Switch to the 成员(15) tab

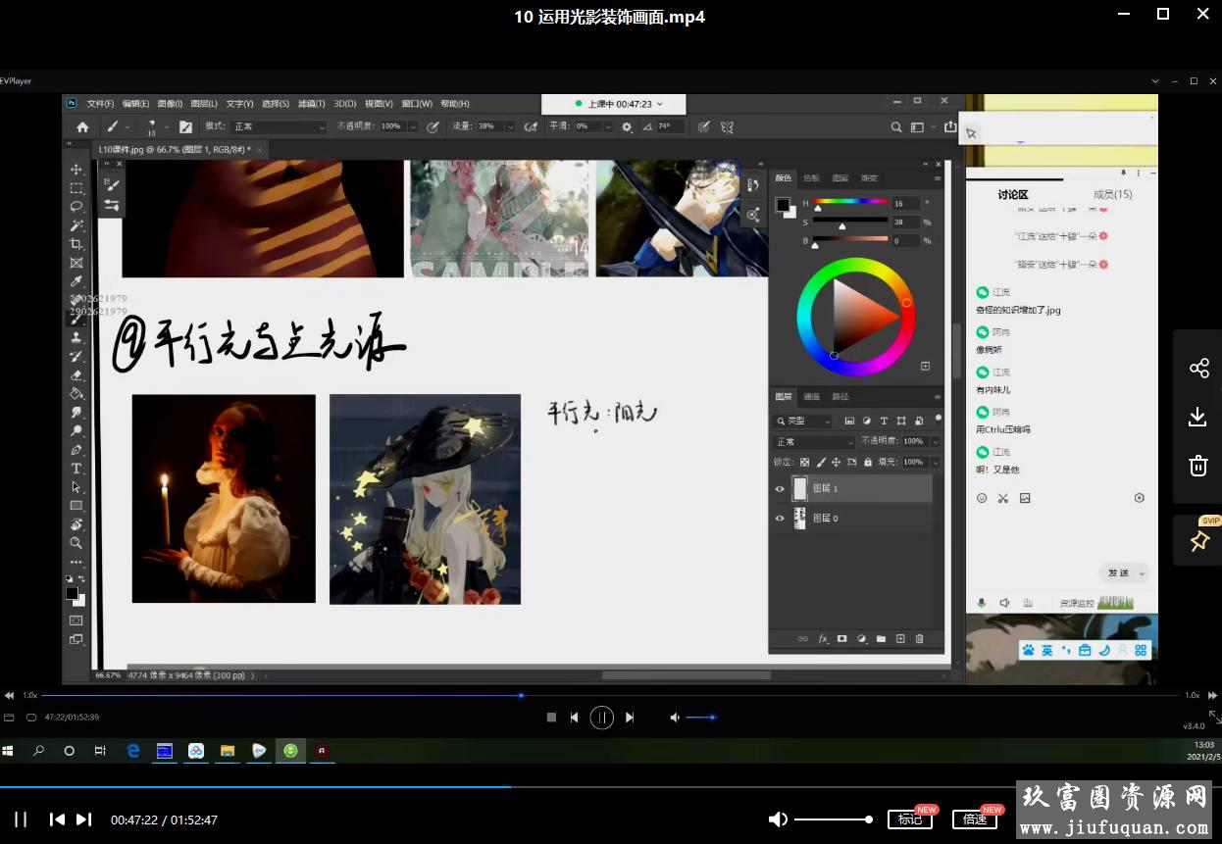(1112, 194)
